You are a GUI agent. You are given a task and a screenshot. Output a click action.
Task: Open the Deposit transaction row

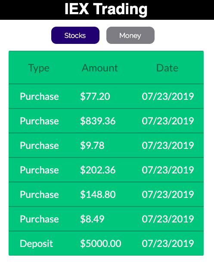point(106,244)
